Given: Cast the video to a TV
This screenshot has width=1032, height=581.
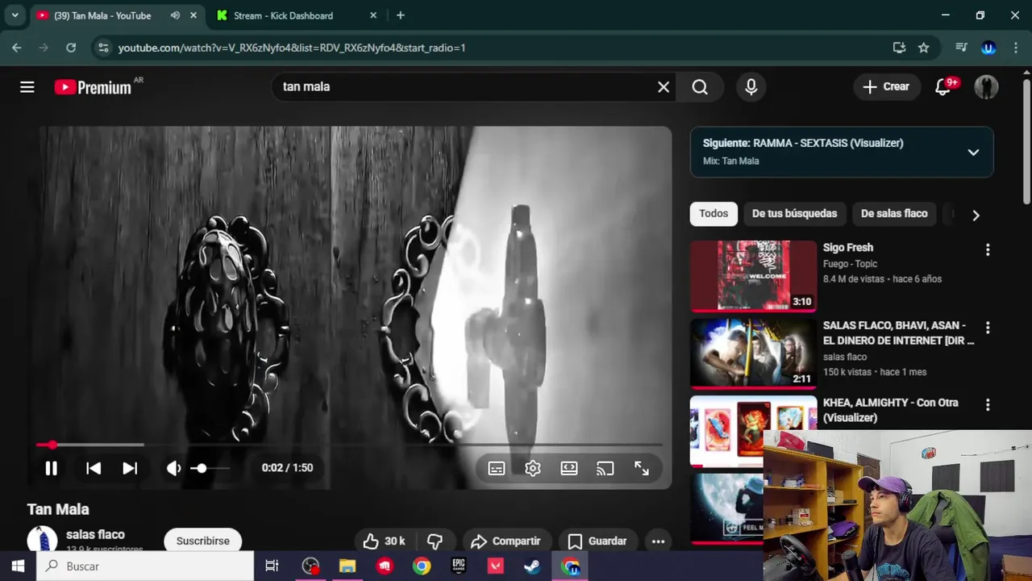Looking at the screenshot, I should (x=605, y=468).
